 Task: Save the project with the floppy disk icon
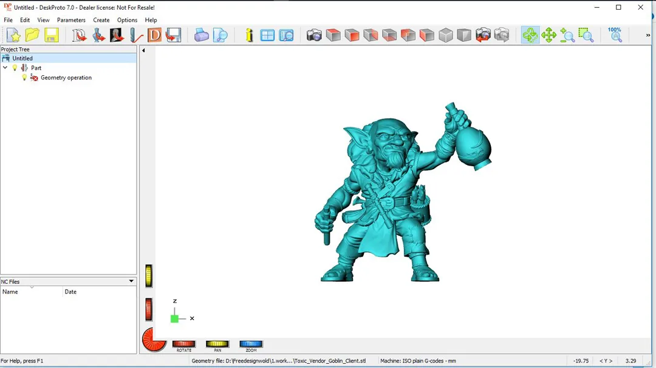pos(51,35)
